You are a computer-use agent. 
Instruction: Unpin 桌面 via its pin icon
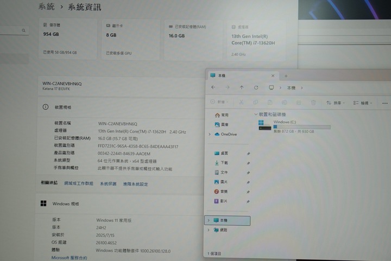pyautogui.click(x=248, y=154)
